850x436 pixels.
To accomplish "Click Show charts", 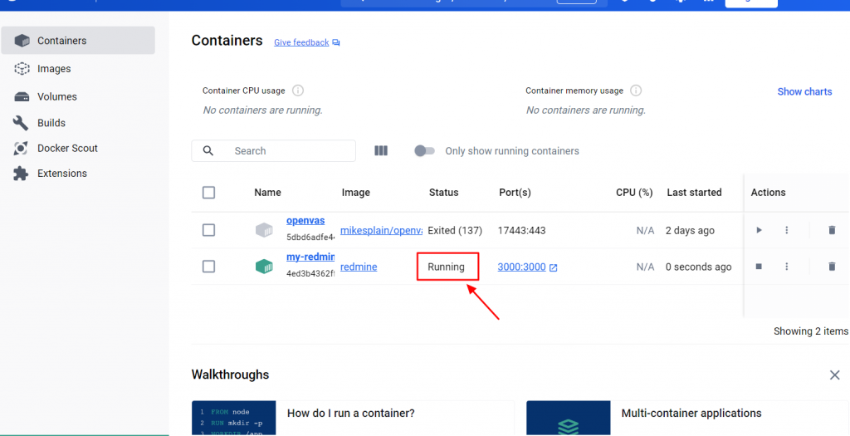I will (804, 91).
